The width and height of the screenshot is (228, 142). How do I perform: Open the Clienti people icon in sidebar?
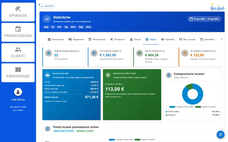(x=18, y=50)
